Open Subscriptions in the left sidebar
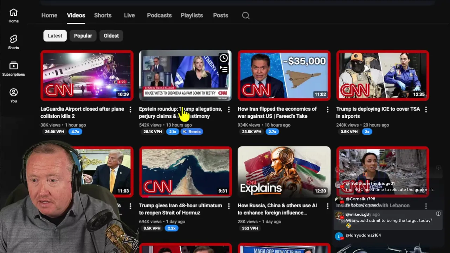 (13, 69)
